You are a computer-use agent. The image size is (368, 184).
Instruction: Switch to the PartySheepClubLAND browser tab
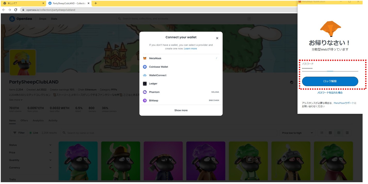point(69,3)
